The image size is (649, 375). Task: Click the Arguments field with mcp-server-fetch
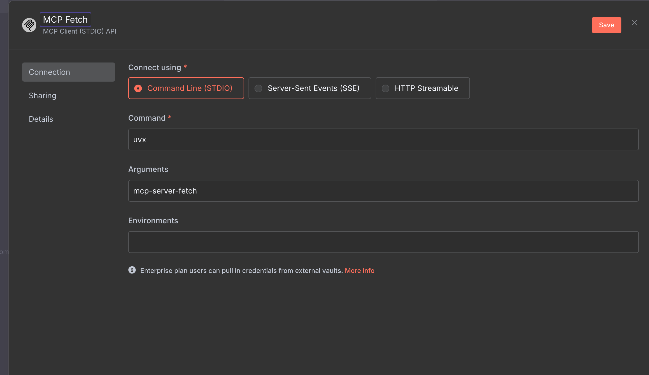[383, 191]
